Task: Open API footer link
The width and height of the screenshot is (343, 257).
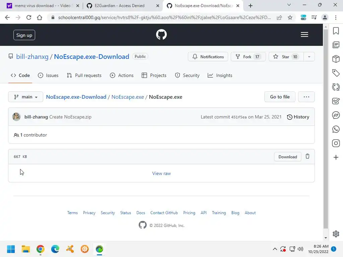Action: pyautogui.click(x=204, y=212)
